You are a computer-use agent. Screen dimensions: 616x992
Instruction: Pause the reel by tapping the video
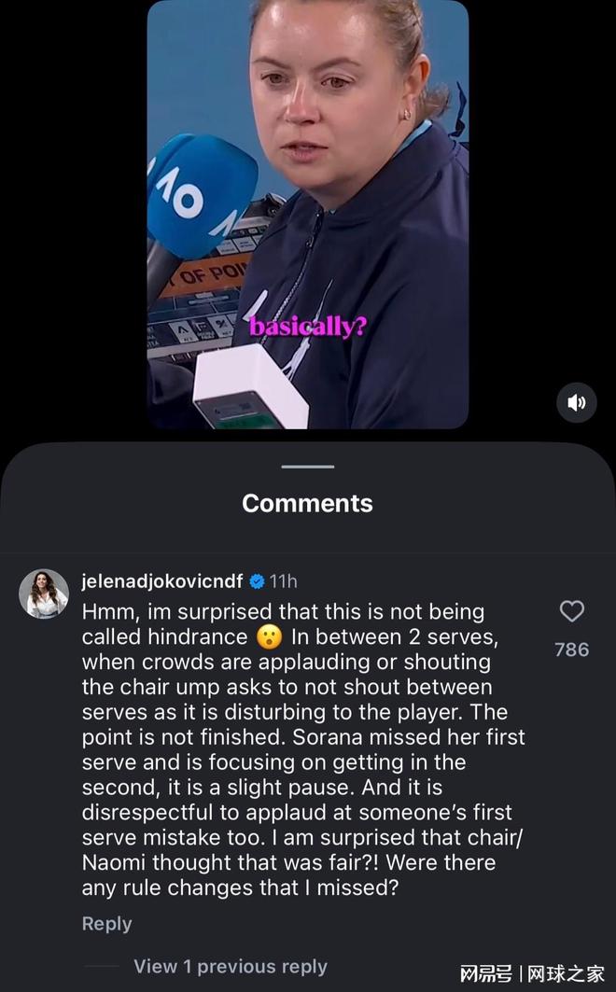308,214
